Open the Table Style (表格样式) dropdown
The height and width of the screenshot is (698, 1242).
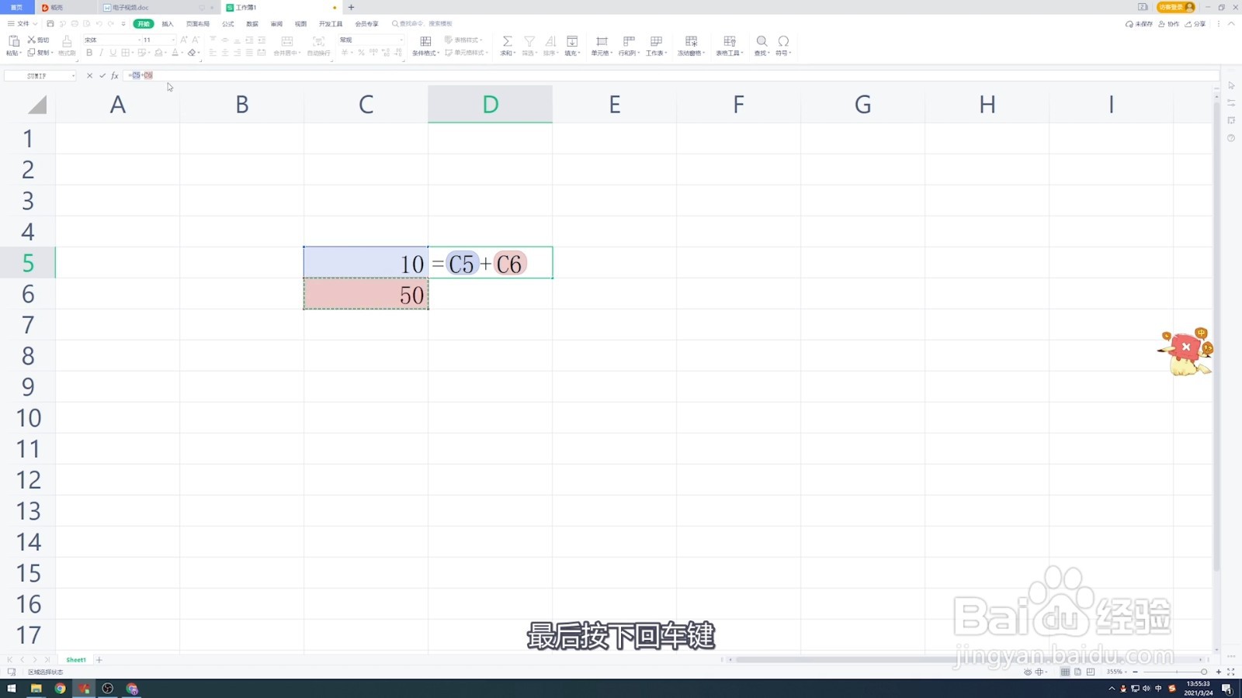point(463,40)
